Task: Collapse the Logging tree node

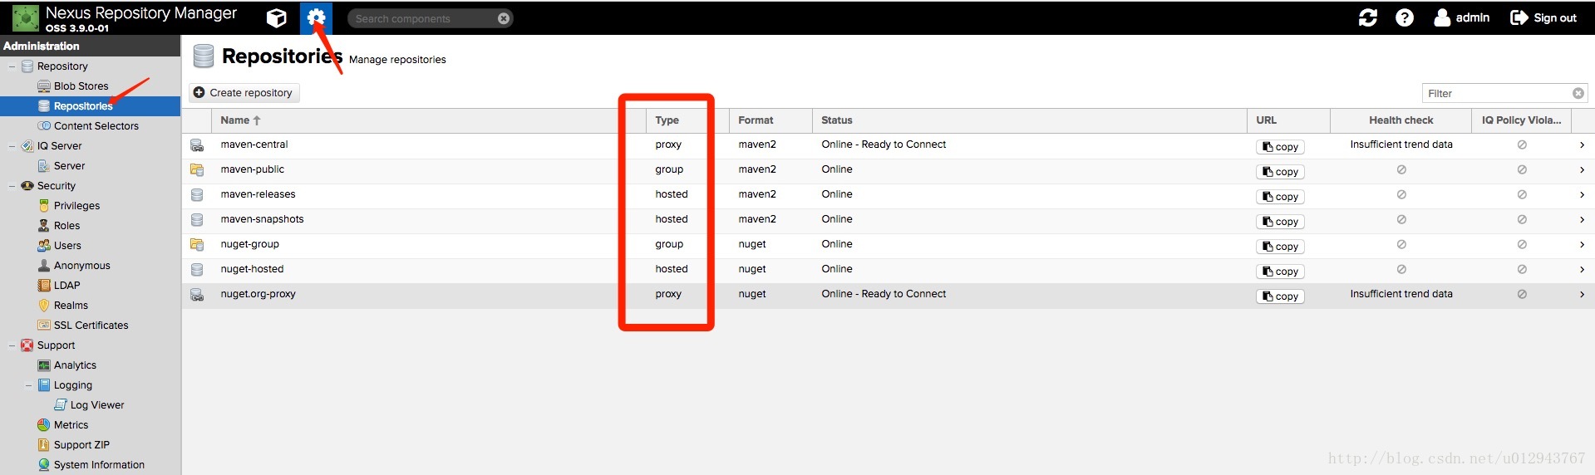Action: [x=28, y=385]
